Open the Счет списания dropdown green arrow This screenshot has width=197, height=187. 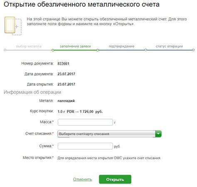click(158, 134)
